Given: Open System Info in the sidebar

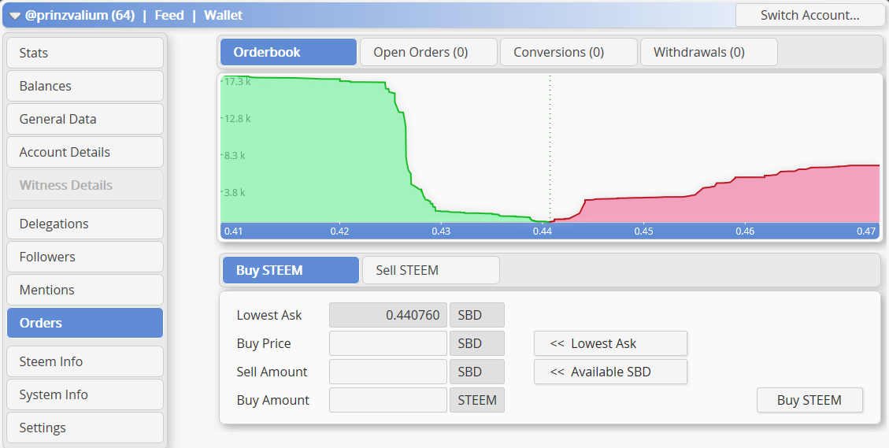Looking at the screenshot, I should click(85, 394).
